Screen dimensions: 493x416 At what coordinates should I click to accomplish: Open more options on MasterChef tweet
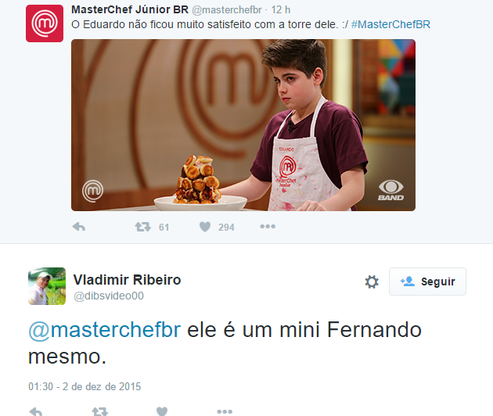click(x=268, y=226)
